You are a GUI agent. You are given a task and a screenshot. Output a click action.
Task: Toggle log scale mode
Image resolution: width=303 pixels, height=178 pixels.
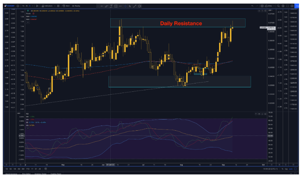coord(286,169)
